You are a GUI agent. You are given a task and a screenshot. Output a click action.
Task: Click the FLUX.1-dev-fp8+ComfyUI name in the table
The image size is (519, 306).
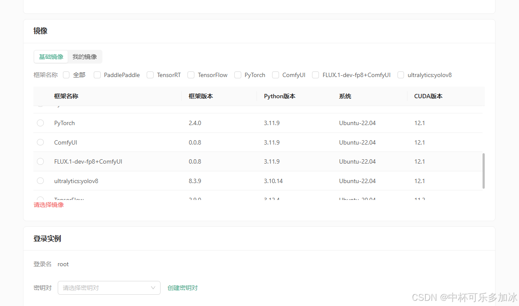coord(88,161)
